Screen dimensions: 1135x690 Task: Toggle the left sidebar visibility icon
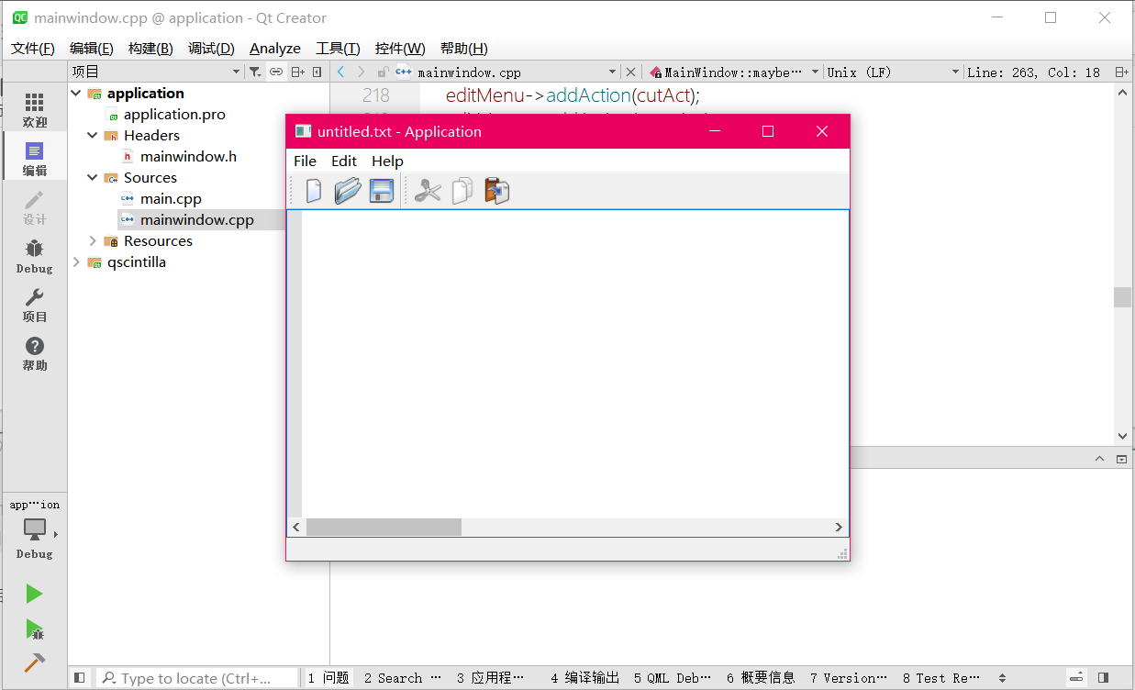[80, 677]
